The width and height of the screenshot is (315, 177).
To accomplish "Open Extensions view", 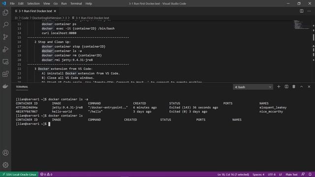I will (5, 74).
